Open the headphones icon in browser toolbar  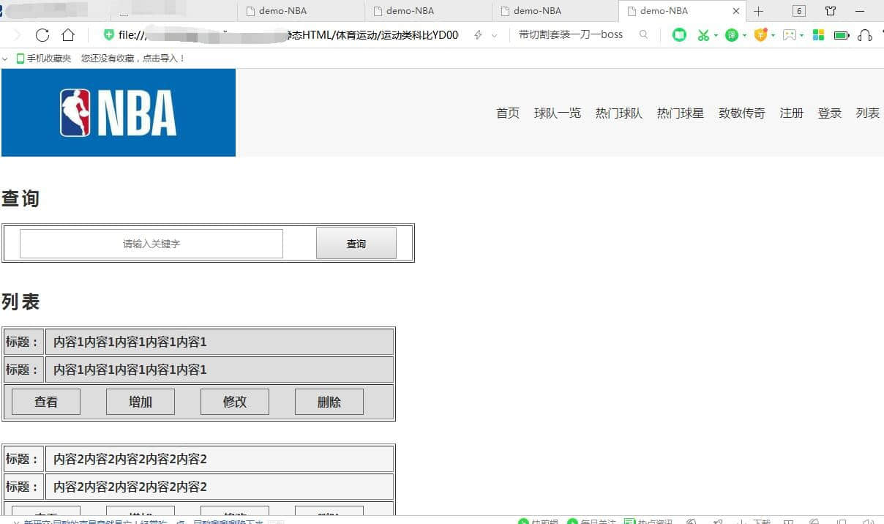(865, 35)
